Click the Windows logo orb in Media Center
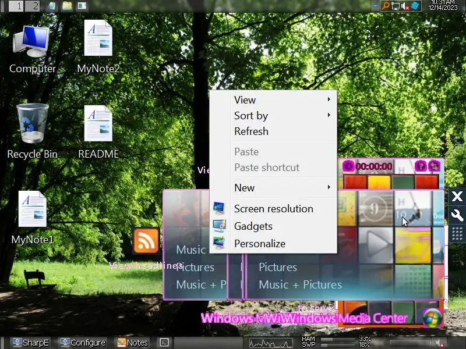466x349 pixels. (433, 318)
